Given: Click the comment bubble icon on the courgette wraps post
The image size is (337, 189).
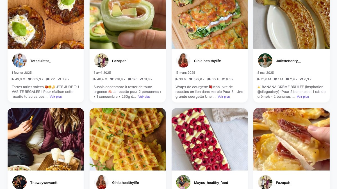Looking at the screenshot, I should tap(209, 79).
